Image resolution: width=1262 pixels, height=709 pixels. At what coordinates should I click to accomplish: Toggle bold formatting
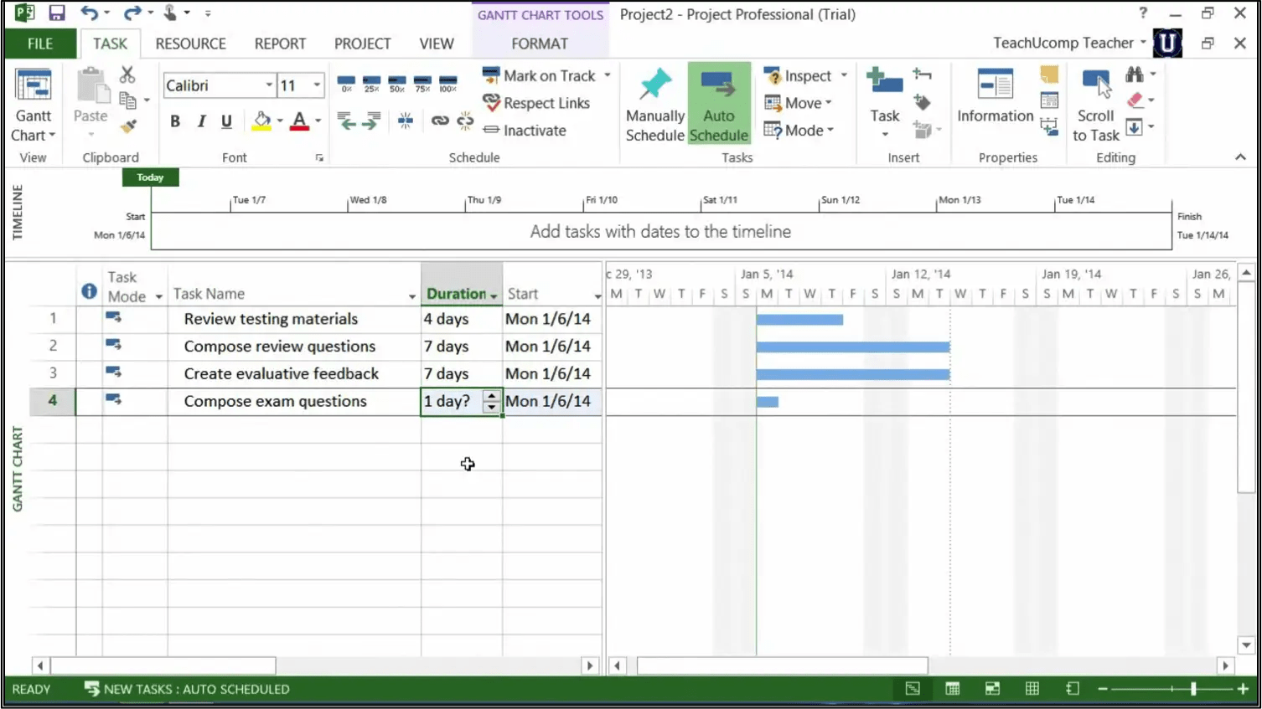175,121
